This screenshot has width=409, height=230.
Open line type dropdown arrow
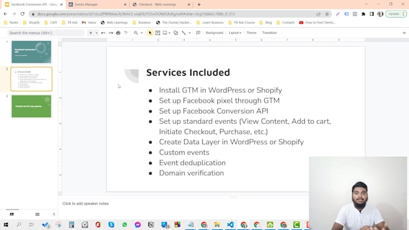189,33
